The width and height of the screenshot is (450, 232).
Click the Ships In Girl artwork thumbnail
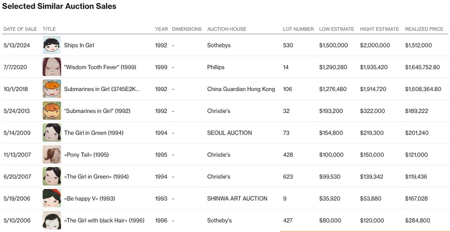point(51,45)
